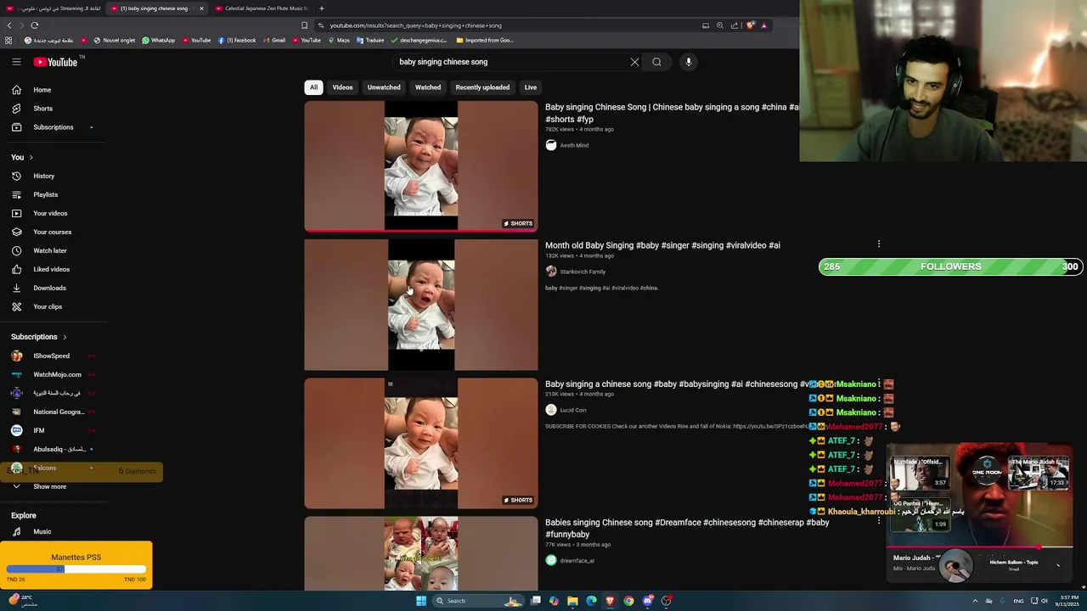1087x611 pixels.
Task: Reload the page with the refresh icon
Action: point(35,25)
